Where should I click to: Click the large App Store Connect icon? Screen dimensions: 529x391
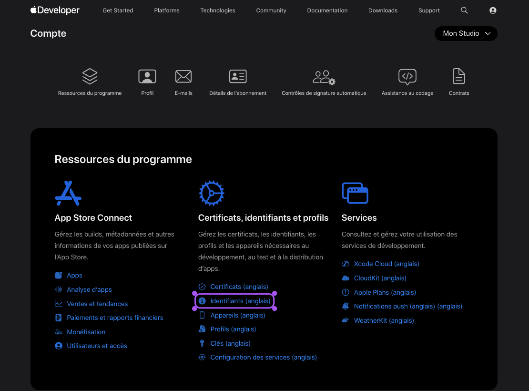(68, 193)
